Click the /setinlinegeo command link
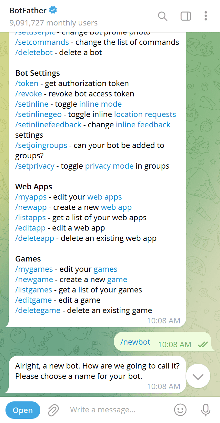Screen dimensions: 220x423 coord(38,114)
